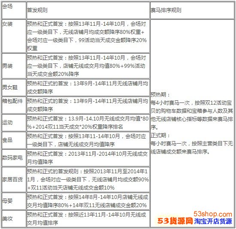The width and height of the screenshot is (236, 229).
Task: Select the 男女鞋 row label
Action: tap(10, 87)
